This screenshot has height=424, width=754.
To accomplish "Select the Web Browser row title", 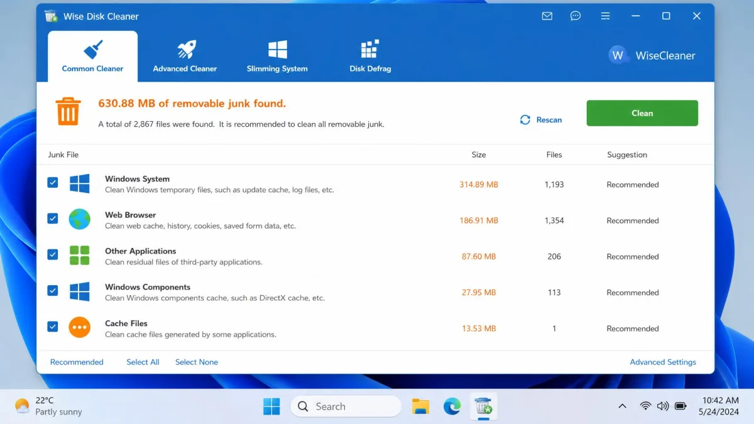I will [130, 215].
